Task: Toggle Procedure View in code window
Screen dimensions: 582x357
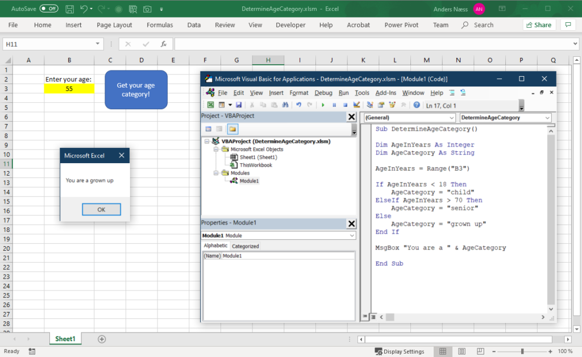Action: click(x=365, y=317)
